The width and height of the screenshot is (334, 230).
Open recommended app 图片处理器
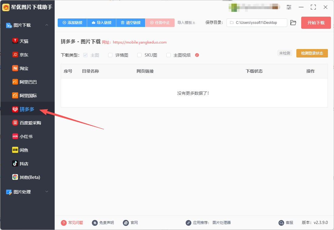pyautogui.click(x=222, y=222)
